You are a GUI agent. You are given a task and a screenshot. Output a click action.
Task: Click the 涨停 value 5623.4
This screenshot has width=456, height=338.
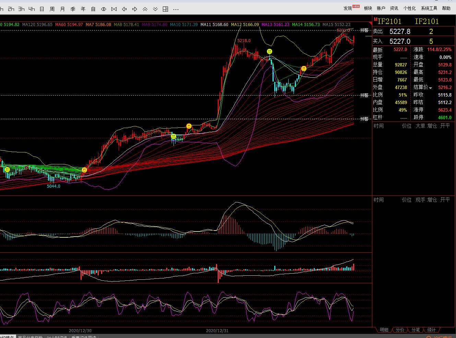click(x=445, y=110)
